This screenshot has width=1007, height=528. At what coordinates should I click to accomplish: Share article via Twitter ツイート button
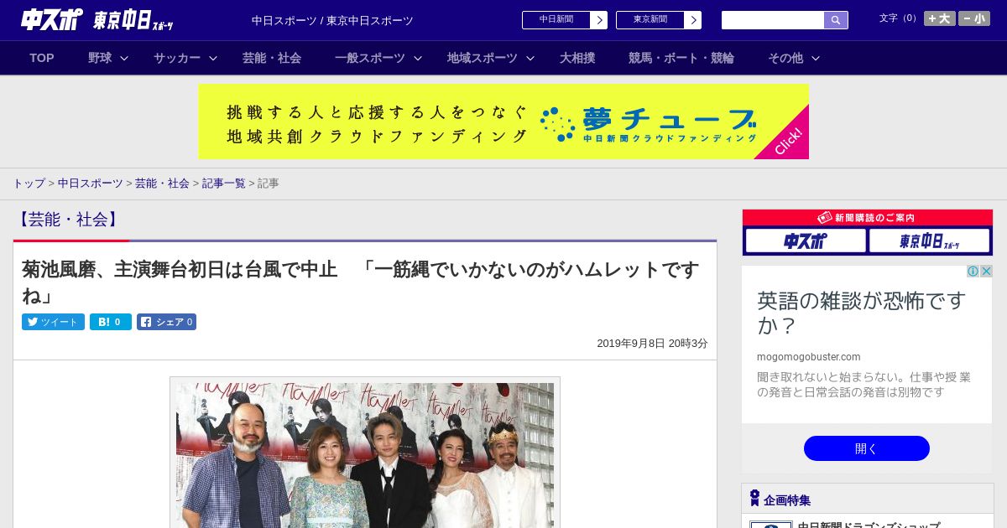pos(53,322)
